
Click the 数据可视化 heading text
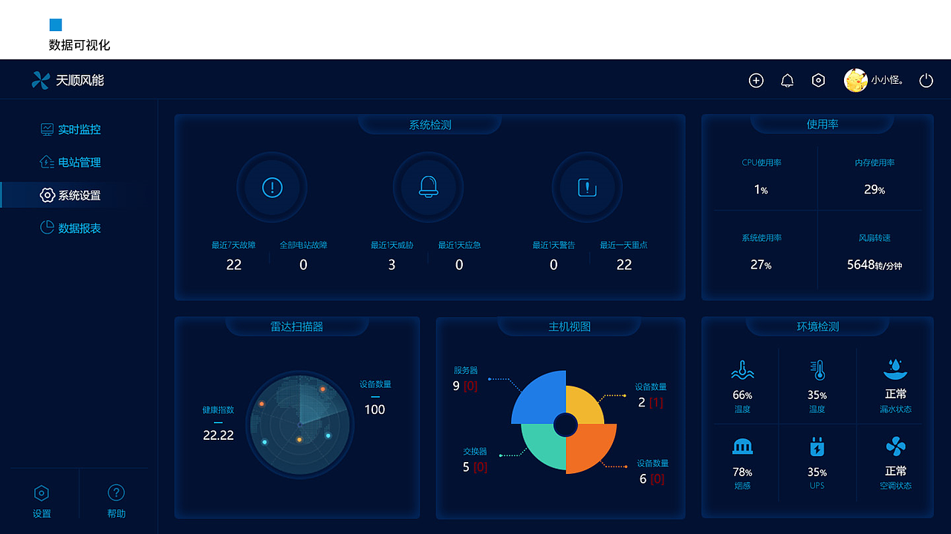click(x=79, y=45)
